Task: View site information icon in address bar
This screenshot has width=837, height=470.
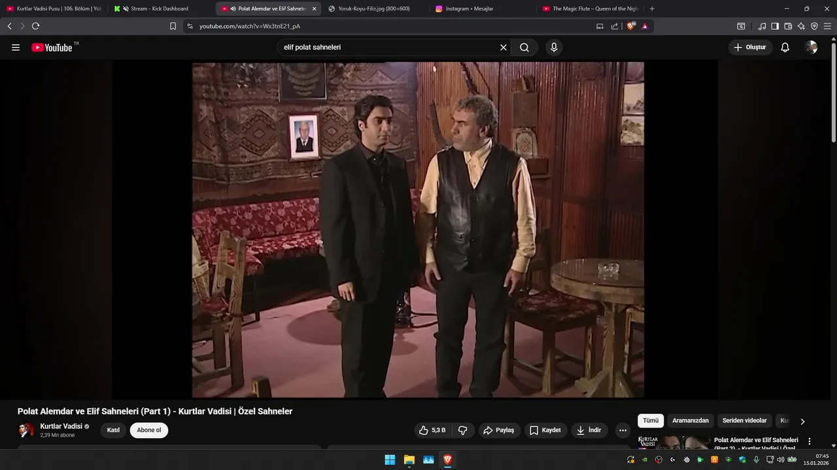Action: point(190,26)
